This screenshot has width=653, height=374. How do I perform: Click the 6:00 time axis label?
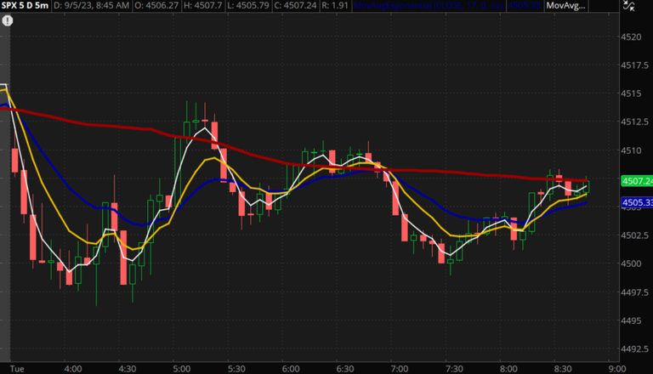[291, 369]
